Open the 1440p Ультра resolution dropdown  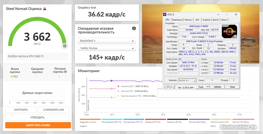107,48
